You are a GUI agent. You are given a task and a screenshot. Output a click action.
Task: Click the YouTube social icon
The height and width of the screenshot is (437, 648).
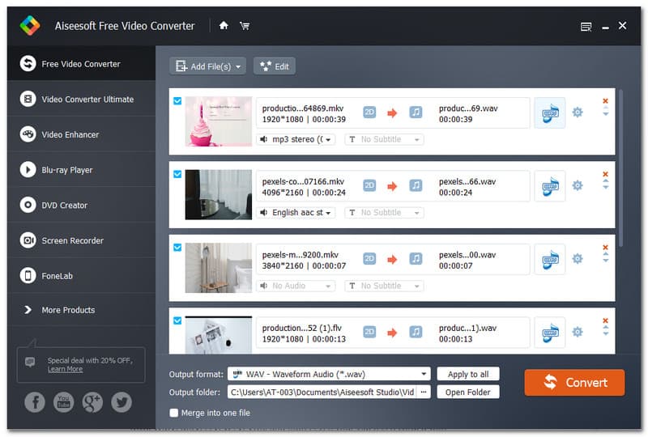tap(63, 402)
